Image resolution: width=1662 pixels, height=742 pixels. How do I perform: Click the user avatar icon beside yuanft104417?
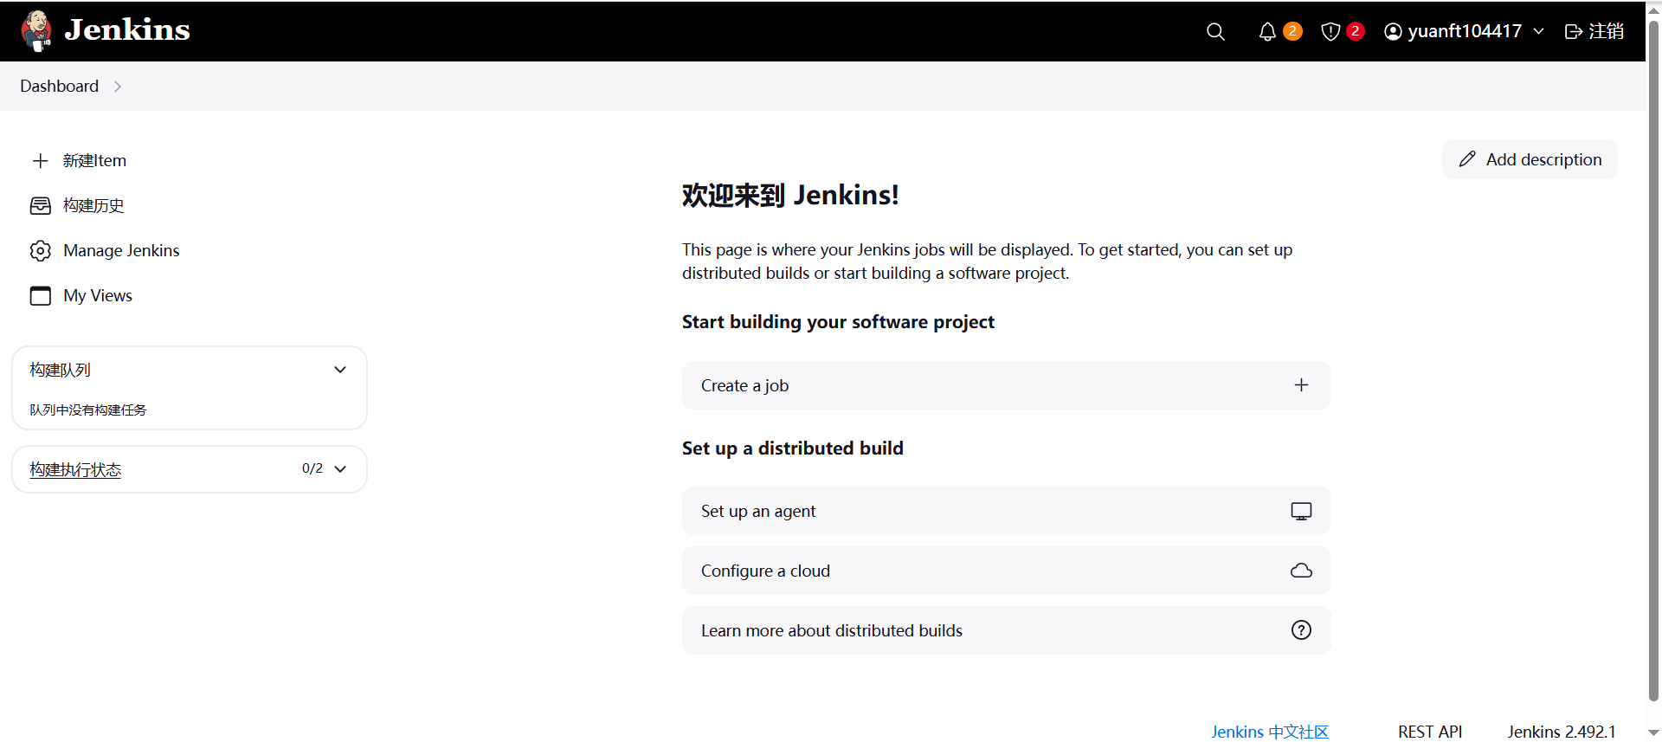[x=1393, y=32]
